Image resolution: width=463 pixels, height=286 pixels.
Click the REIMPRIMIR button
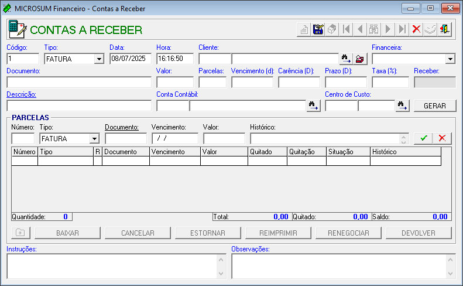tap(278, 233)
